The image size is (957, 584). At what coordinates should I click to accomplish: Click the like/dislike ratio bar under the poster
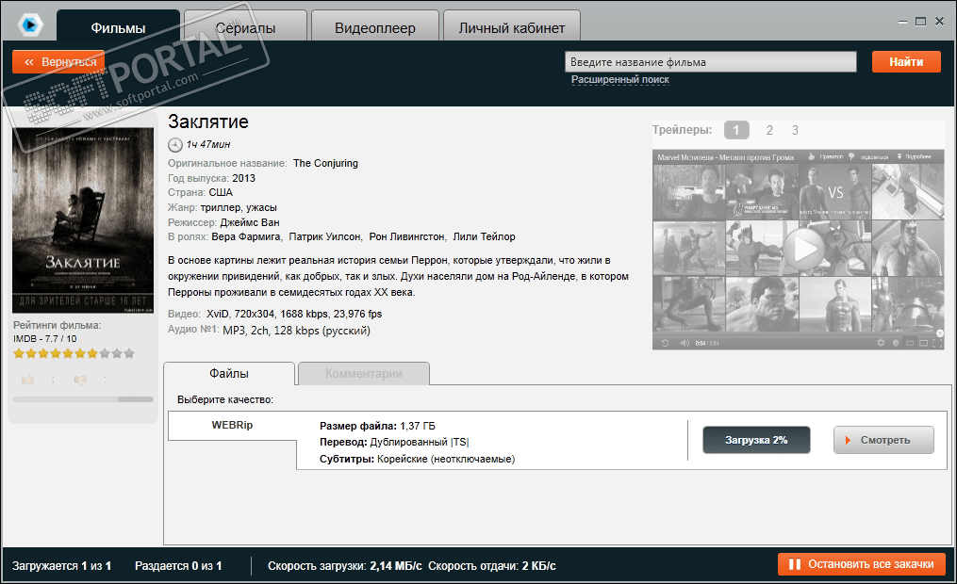click(83, 399)
